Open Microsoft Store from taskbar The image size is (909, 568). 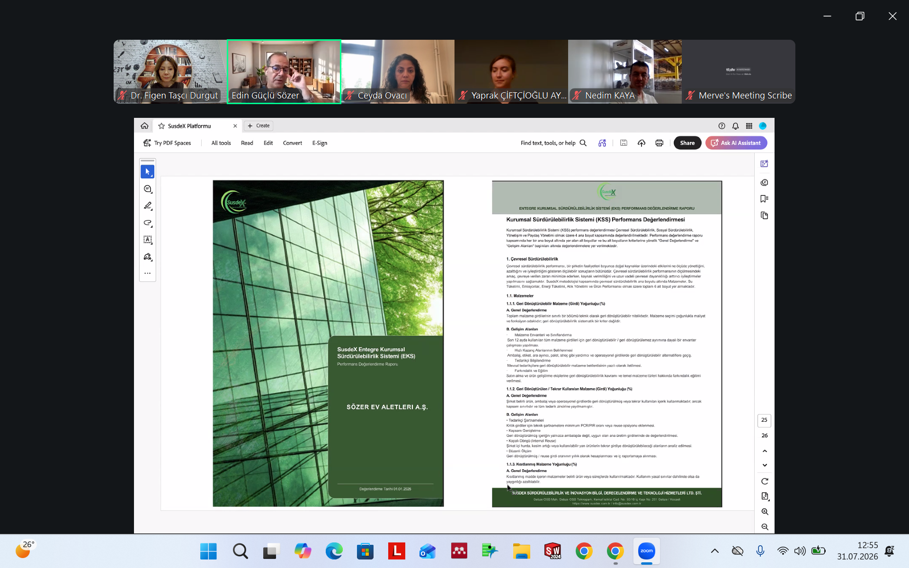click(x=365, y=551)
